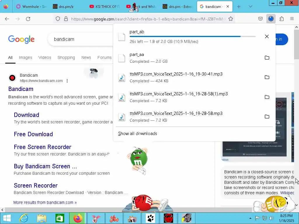Open folder for the 19-28-58(1) mp3

point(267,97)
